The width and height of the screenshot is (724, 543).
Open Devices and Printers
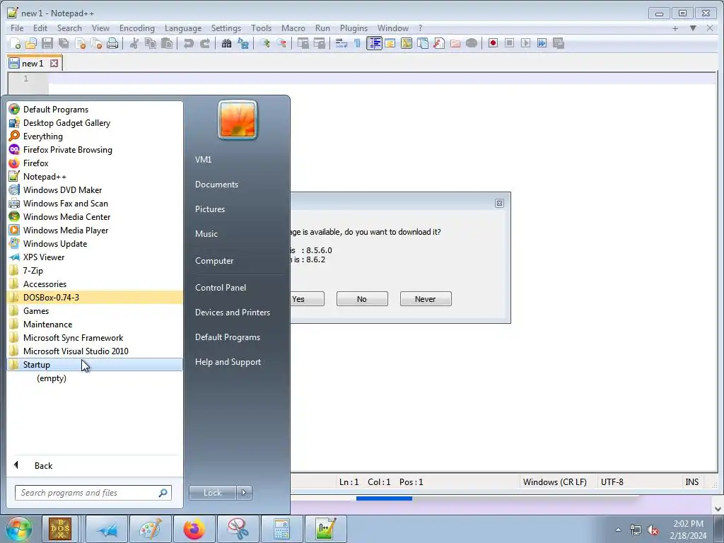tap(232, 312)
